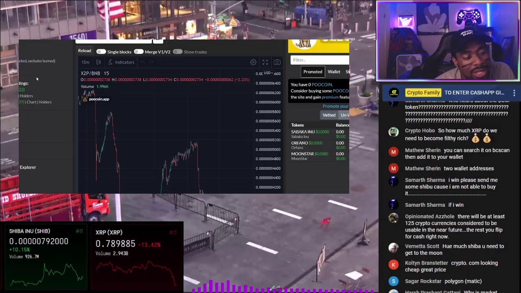The height and width of the screenshot is (293, 521).
Task: Open the Promote your token link
Action: [336, 106]
